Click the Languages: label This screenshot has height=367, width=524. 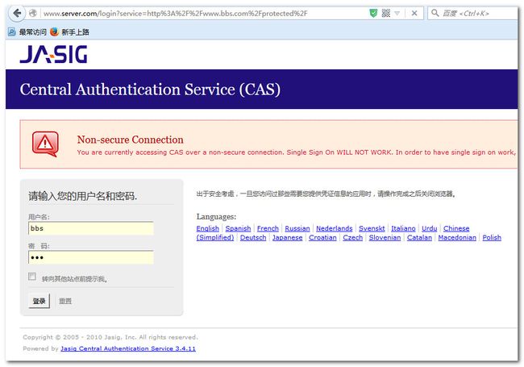pos(216,217)
